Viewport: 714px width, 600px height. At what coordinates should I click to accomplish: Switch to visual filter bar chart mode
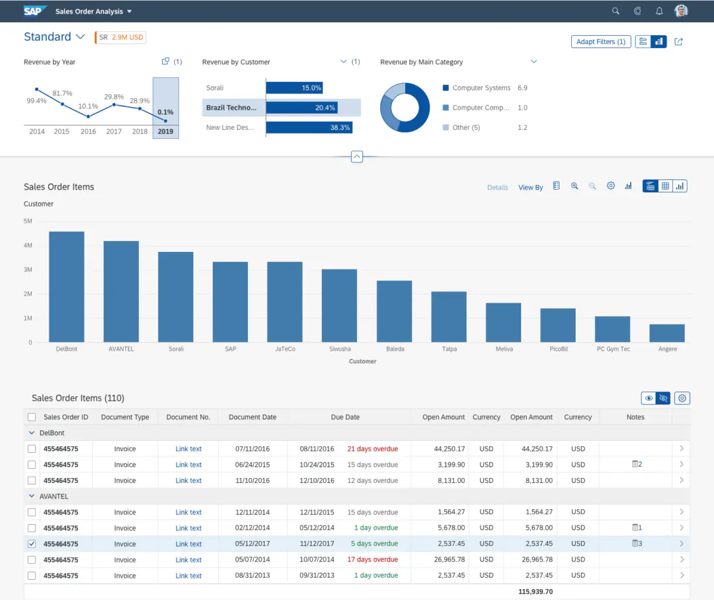click(659, 42)
